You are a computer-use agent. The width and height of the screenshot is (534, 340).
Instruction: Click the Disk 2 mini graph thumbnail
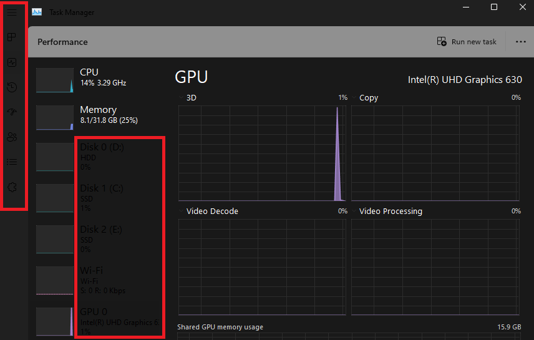click(x=55, y=240)
